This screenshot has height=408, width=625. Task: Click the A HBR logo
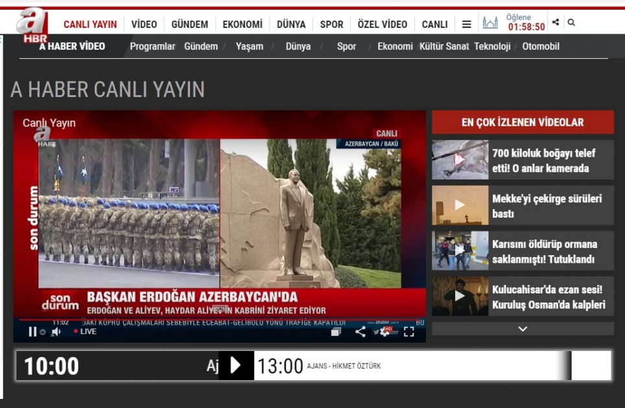(x=32, y=25)
